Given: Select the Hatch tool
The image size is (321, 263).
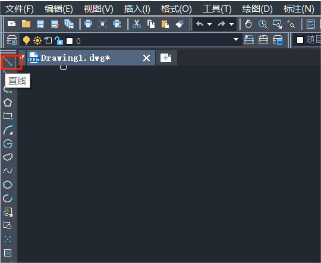Looking at the screenshot, I should (x=8, y=253).
